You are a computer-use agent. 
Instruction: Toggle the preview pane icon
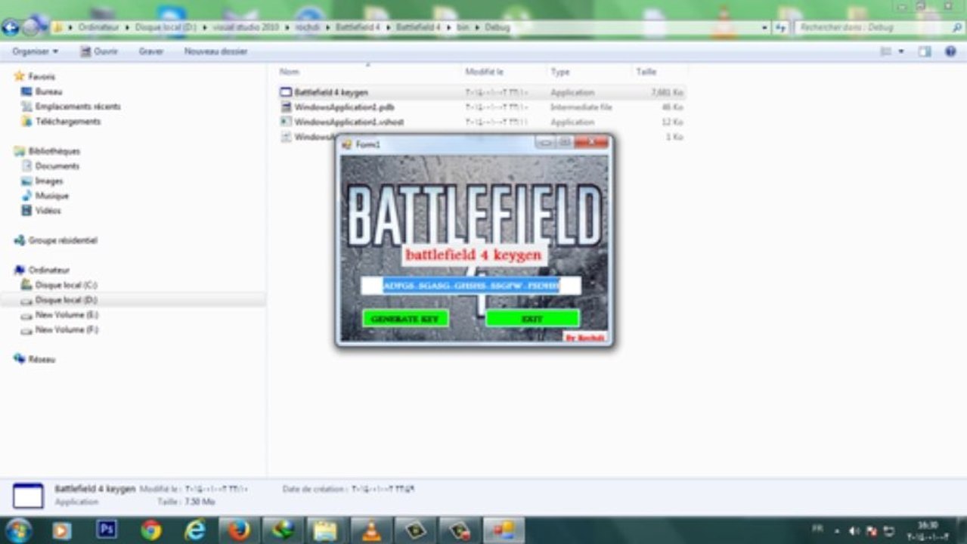pyautogui.click(x=924, y=51)
